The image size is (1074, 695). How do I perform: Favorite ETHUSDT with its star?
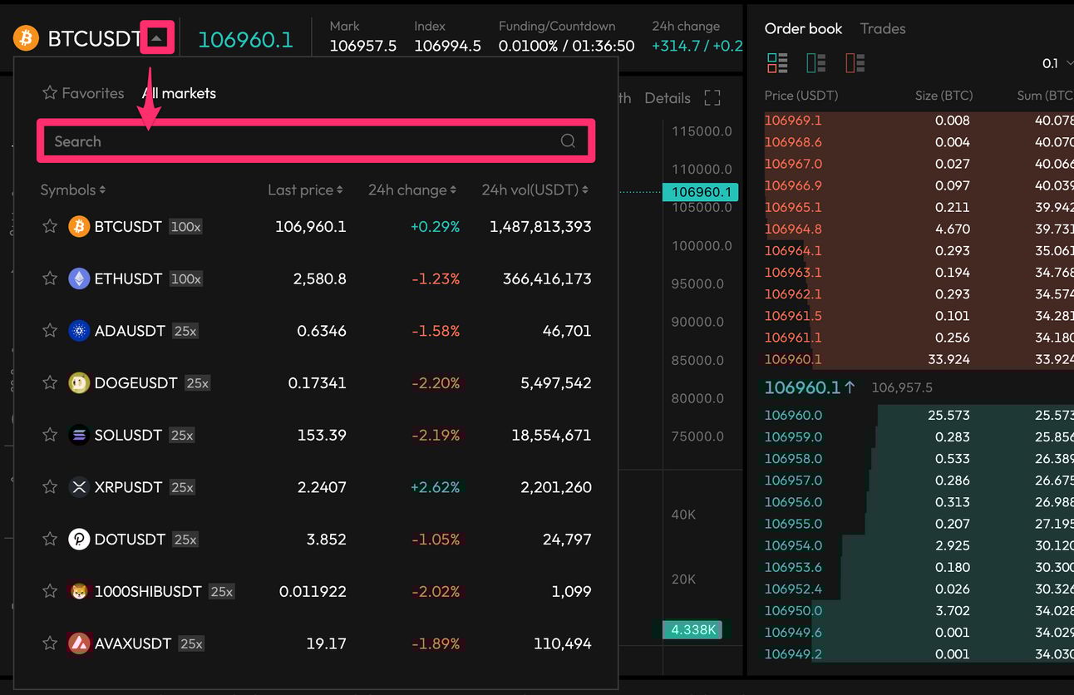pyautogui.click(x=50, y=278)
